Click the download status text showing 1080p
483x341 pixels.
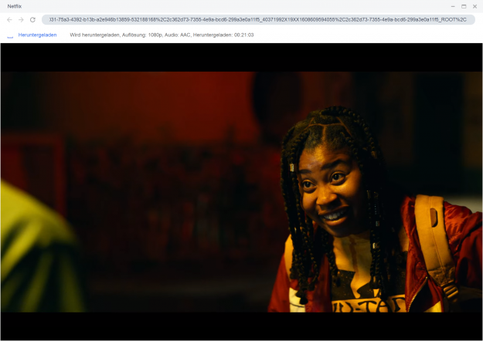162,35
